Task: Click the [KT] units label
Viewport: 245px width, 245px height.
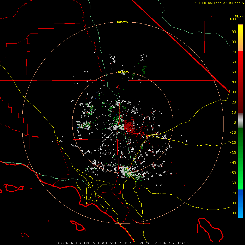Action: coord(232,19)
